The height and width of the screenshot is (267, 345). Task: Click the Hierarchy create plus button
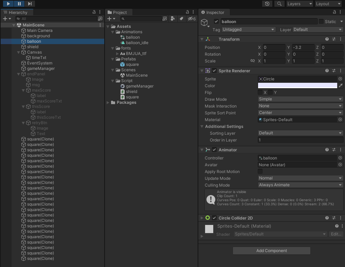click(x=7, y=19)
